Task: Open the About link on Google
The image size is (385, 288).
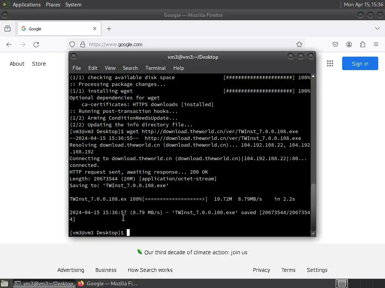Action: tap(17, 64)
